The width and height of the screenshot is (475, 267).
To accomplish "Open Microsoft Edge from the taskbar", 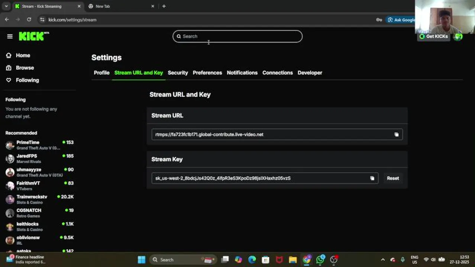I will pyautogui.click(x=252, y=260).
